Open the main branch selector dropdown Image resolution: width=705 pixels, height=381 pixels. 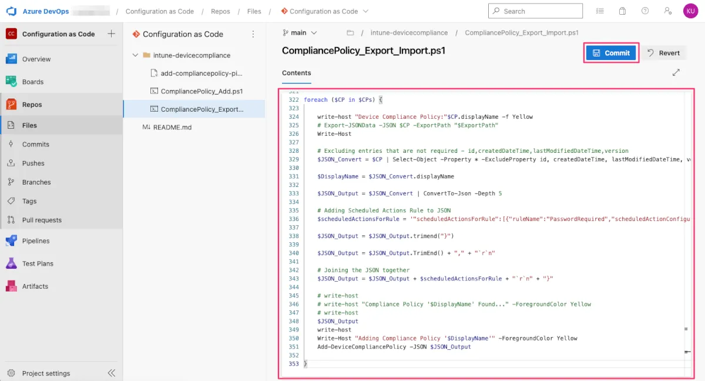[x=300, y=33]
